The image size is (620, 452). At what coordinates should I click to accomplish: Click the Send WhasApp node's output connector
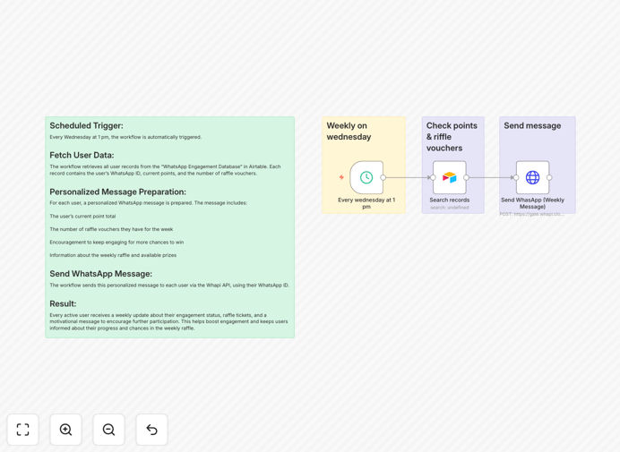click(x=549, y=177)
